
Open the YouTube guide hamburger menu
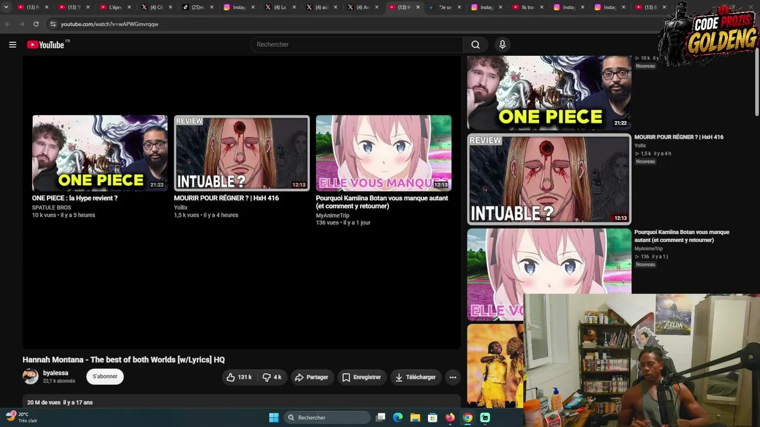click(x=12, y=44)
